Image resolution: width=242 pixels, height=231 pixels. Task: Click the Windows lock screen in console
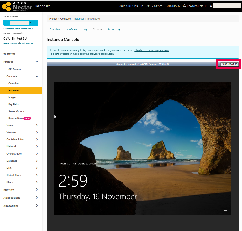tap(143, 149)
